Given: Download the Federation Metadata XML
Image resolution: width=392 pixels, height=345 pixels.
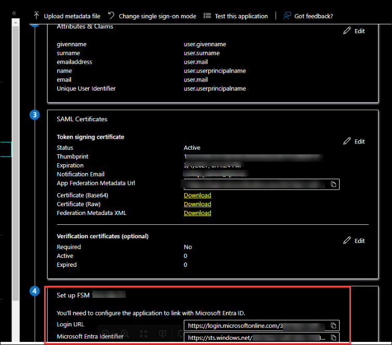Looking at the screenshot, I should click(x=197, y=213).
